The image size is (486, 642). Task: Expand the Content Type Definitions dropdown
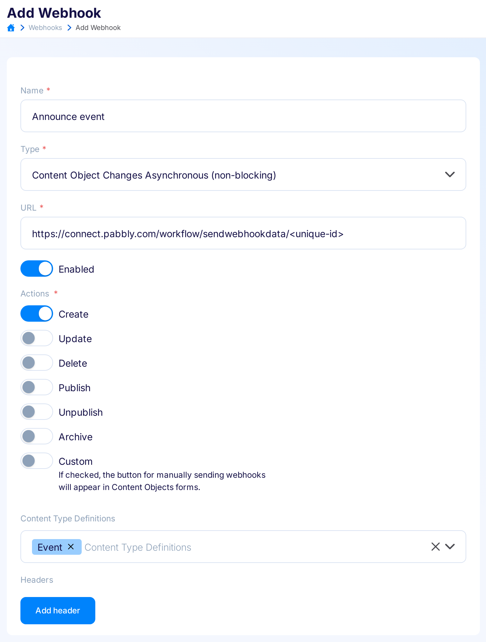coord(450,546)
